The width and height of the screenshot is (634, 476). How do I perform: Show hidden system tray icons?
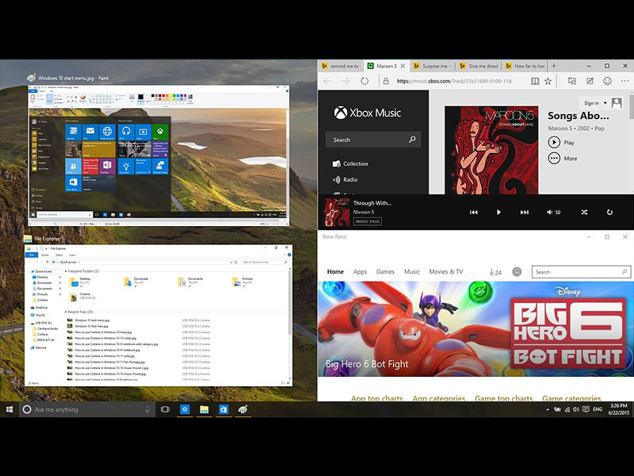coord(548,409)
